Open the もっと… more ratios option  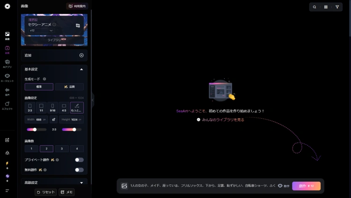click(77, 108)
